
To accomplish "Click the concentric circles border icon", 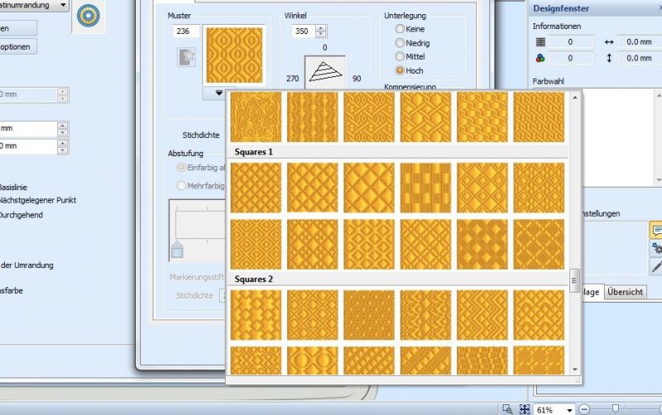I will 89,16.
